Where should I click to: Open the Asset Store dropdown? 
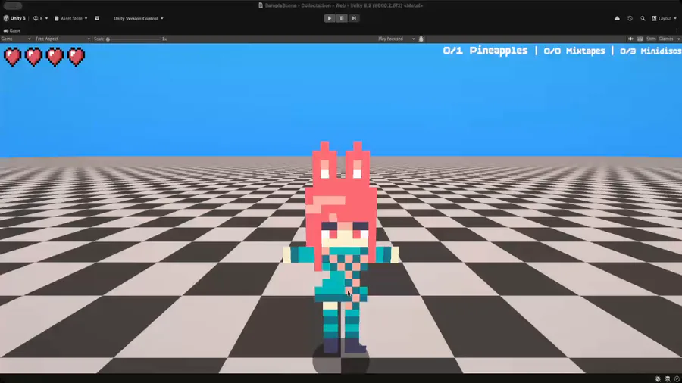70,18
